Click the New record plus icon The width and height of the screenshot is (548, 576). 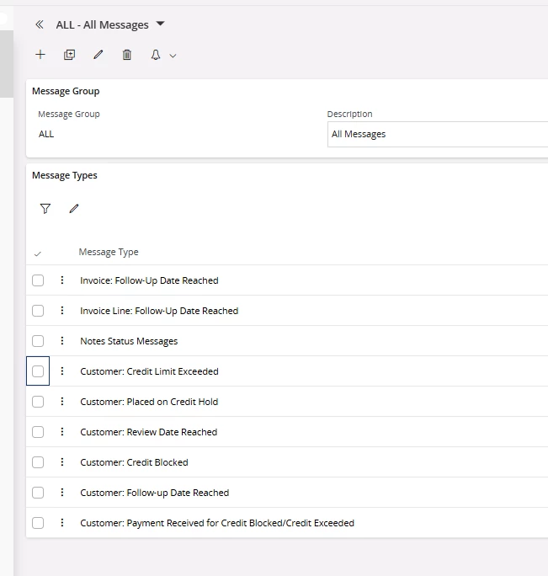click(40, 55)
